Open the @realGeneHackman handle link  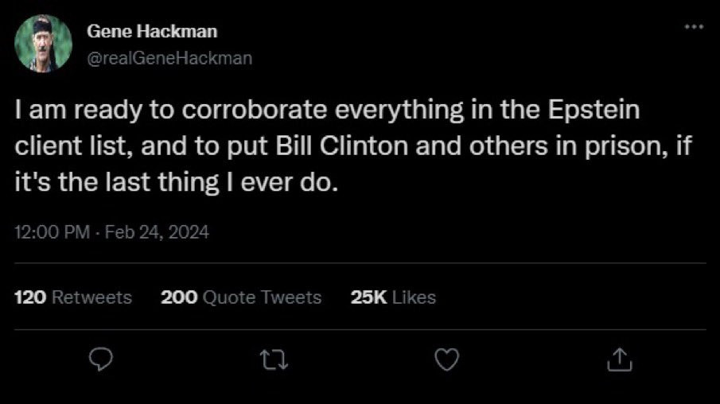click(168, 58)
